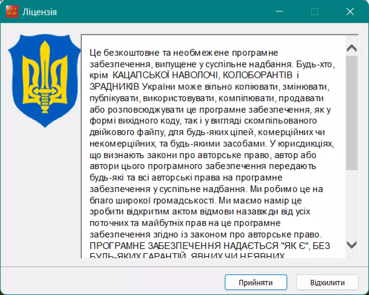Click the blue shield trident emblem
This screenshot has height=295, width=369.
click(x=44, y=81)
